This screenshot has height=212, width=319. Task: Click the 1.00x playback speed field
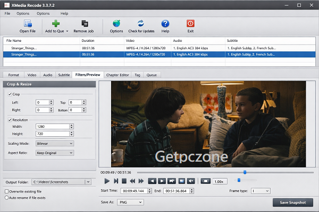(220, 182)
